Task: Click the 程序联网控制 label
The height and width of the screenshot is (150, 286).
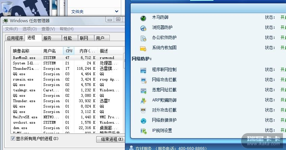Action: (x=164, y=69)
